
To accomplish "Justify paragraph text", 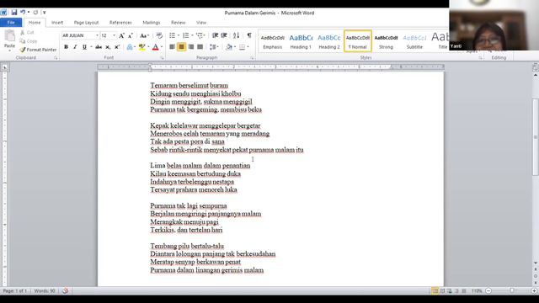I will [200, 47].
